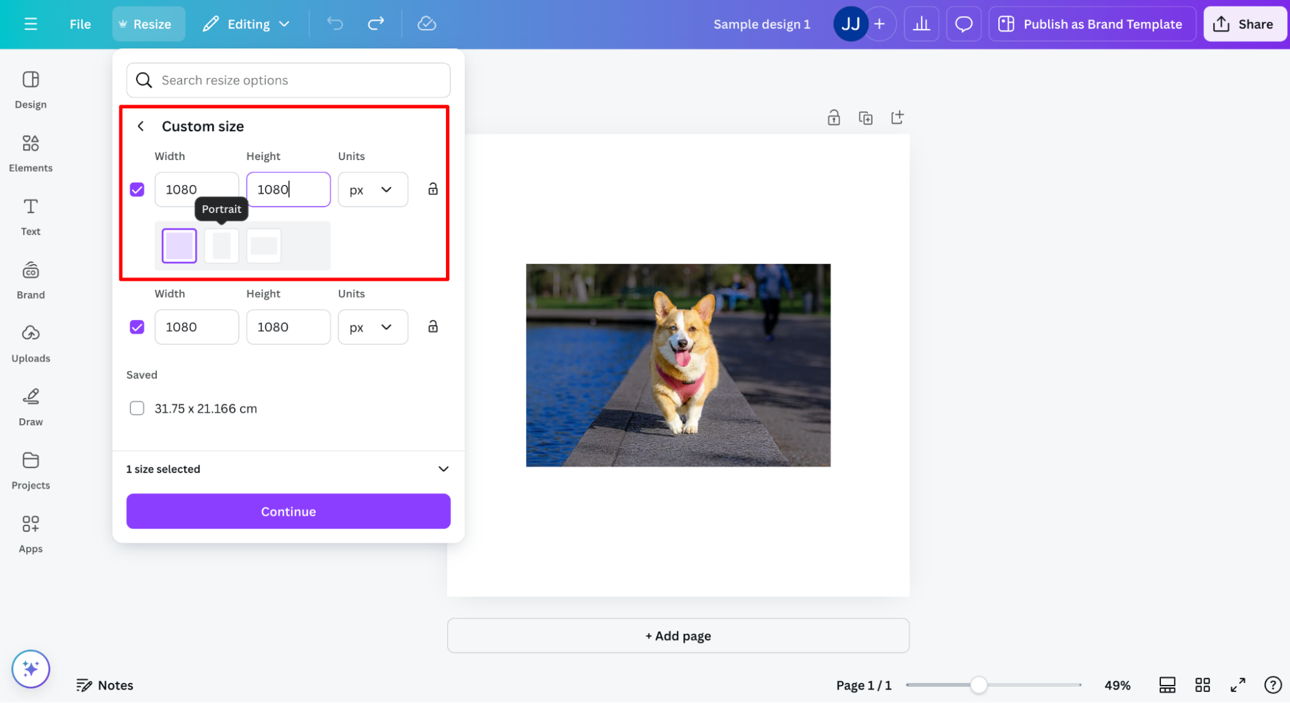Duplicate the page
Viewport: 1290px width, 703px height.
[x=865, y=117]
